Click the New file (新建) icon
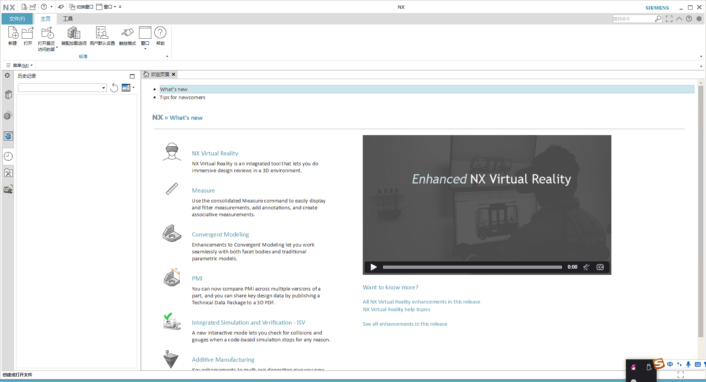 tap(13, 33)
